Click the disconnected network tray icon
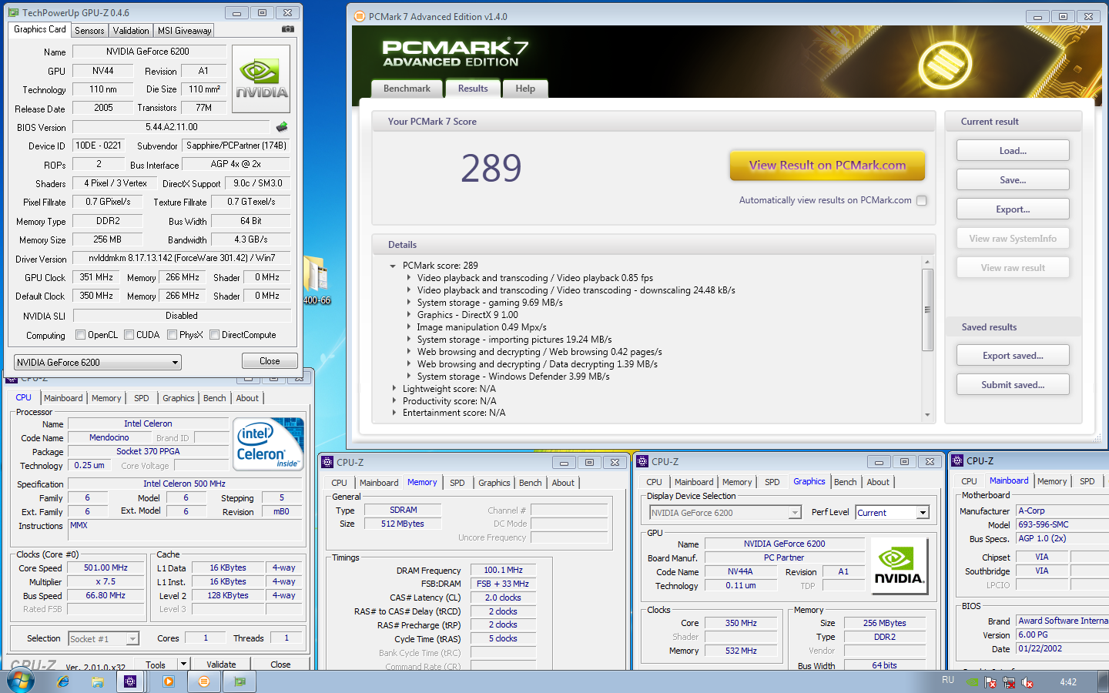 tap(1009, 682)
